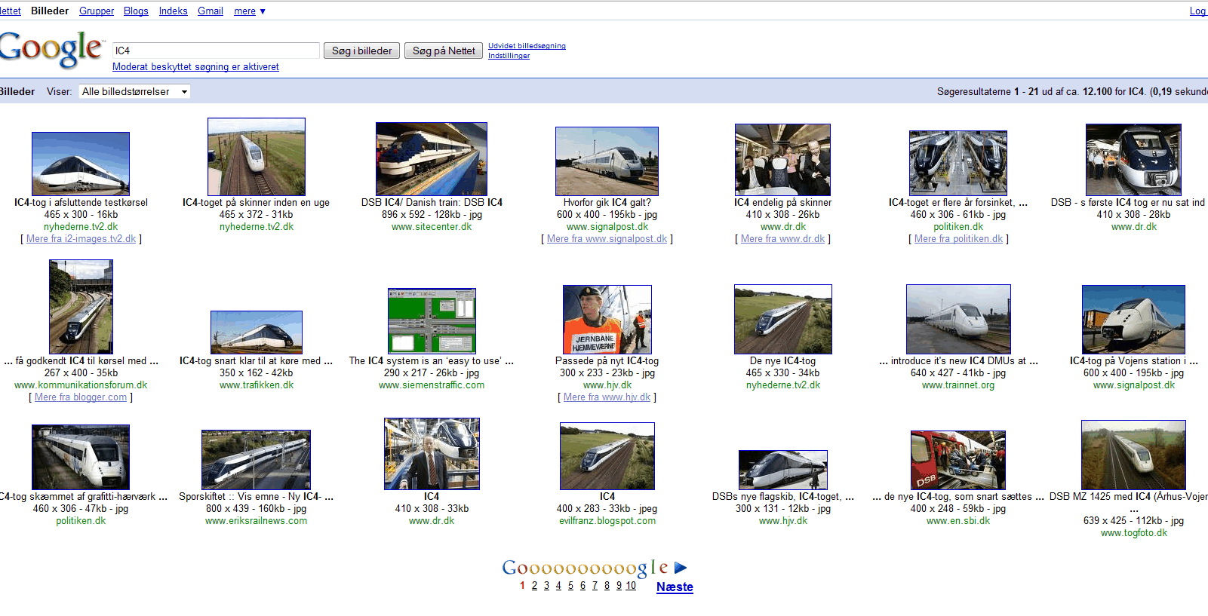Screen dimensions: 1208x616
Task: Open thumbnail 'IC4-toget på skinner inden en uge'
Action: click(x=257, y=157)
